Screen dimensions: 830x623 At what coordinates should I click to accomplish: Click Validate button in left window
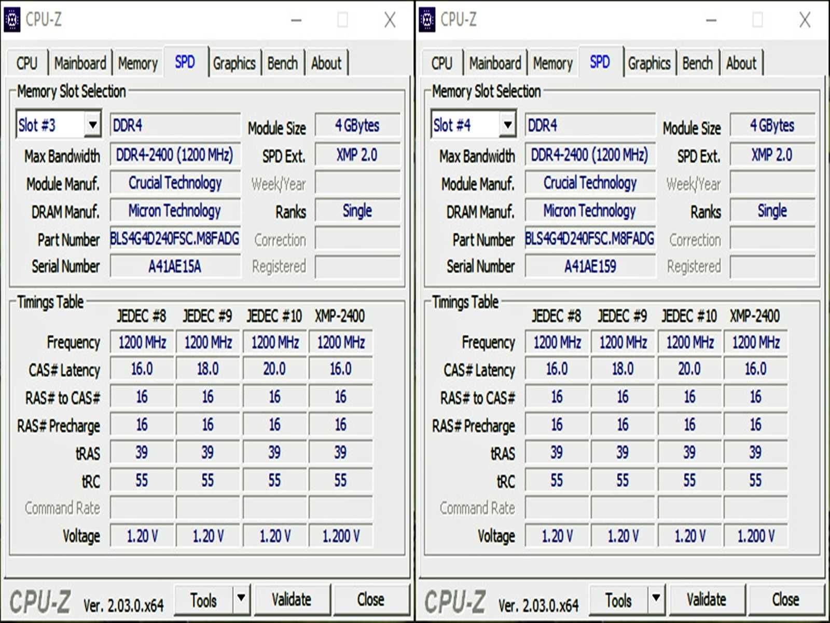[292, 600]
